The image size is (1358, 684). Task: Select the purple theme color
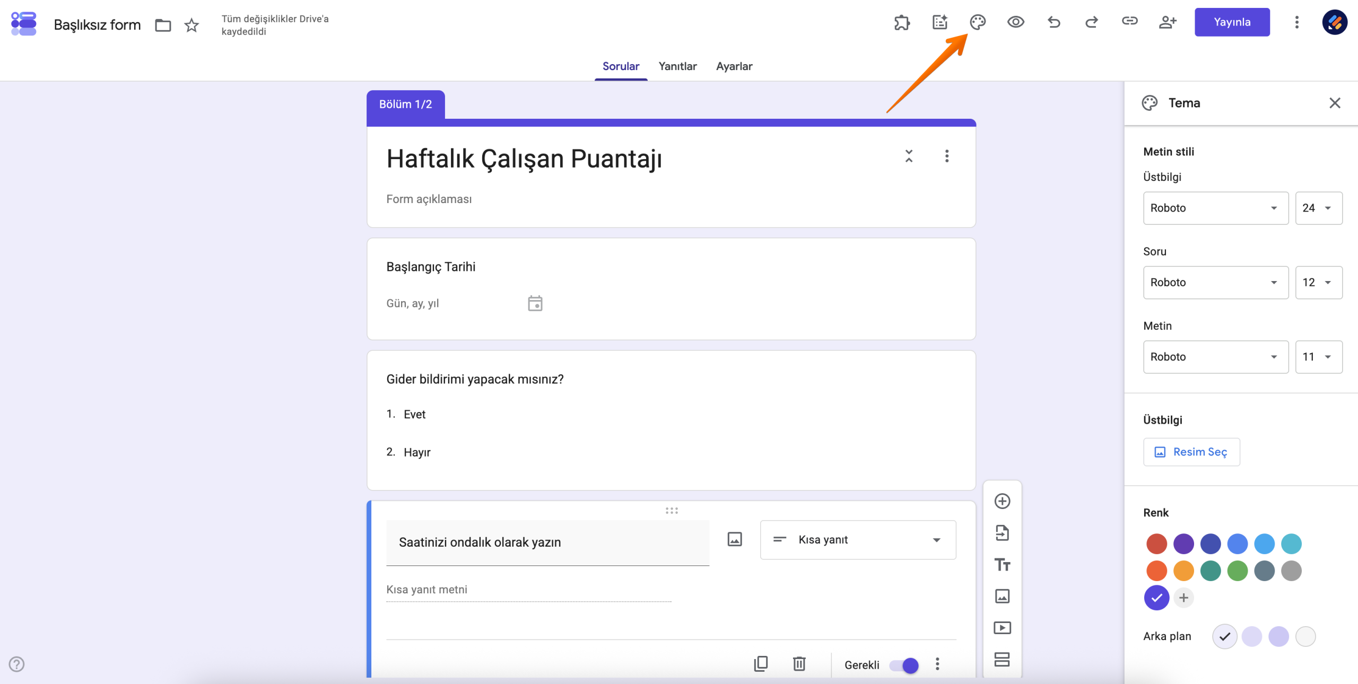point(1183,543)
